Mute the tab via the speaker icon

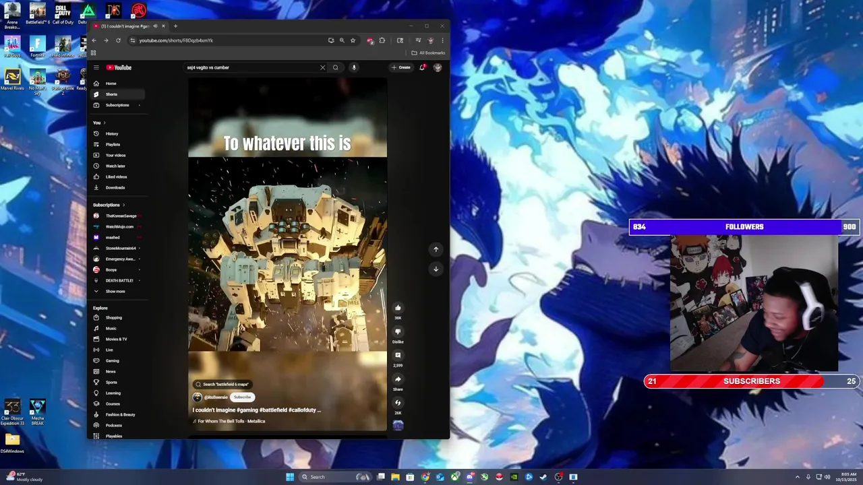[x=155, y=26]
